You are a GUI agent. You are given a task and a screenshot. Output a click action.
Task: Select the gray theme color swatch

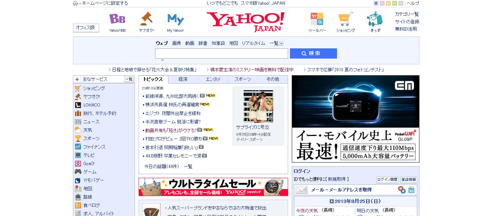click(401, 3)
